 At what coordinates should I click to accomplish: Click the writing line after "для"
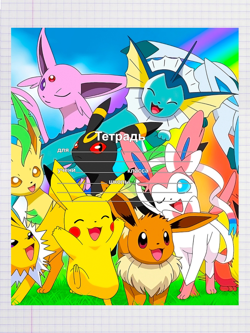point(131,152)
